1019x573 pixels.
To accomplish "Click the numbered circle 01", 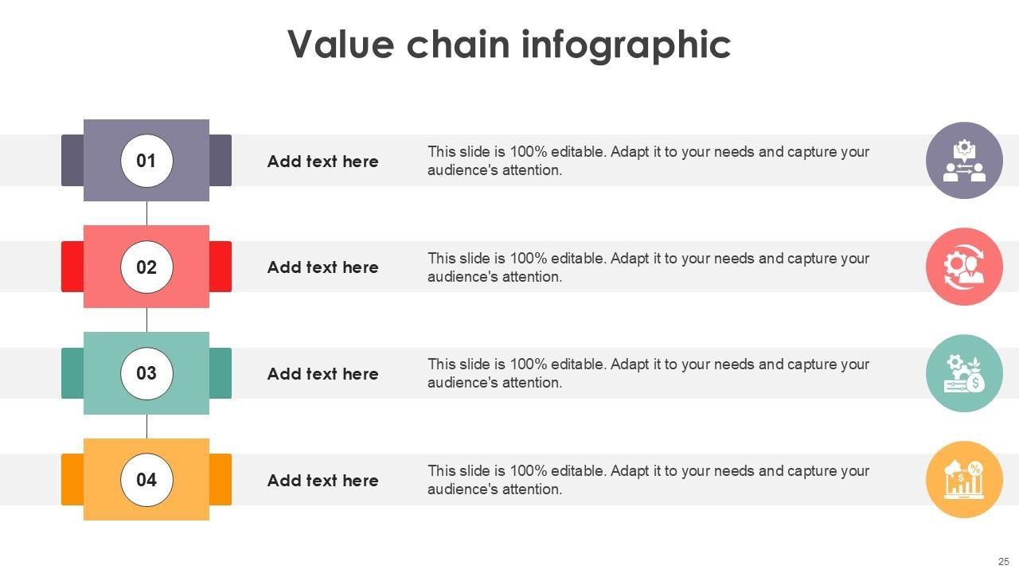I will pyautogui.click(x=146, y=161).
